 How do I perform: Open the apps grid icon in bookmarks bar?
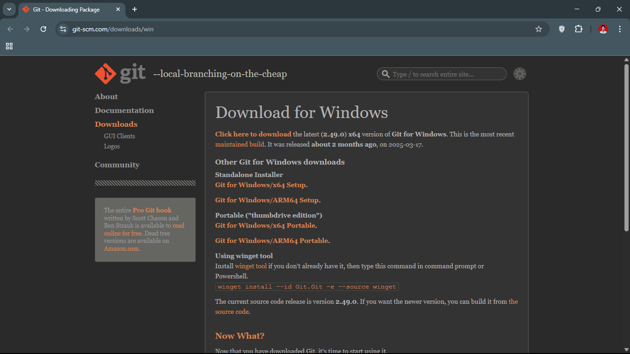click(9, 46)
